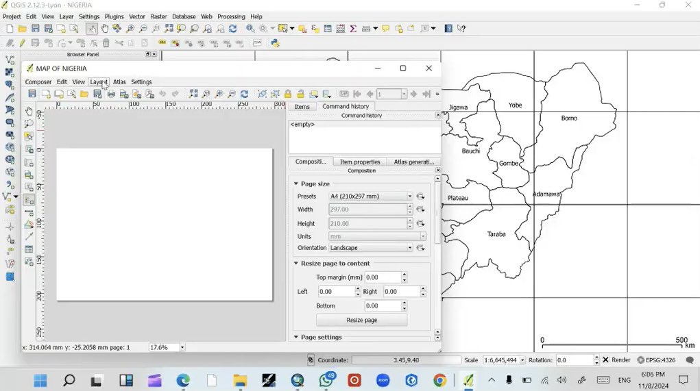Save the composer project with the disk icon

pyautogui.click(x=32, y=94)
